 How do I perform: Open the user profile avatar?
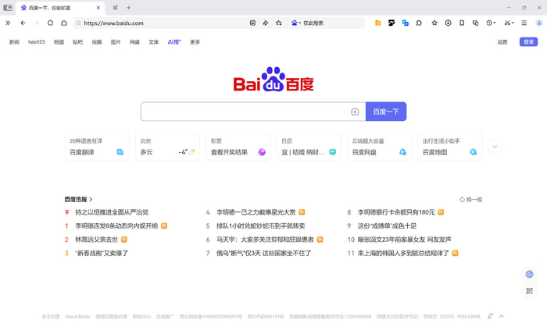pos(539,23)
